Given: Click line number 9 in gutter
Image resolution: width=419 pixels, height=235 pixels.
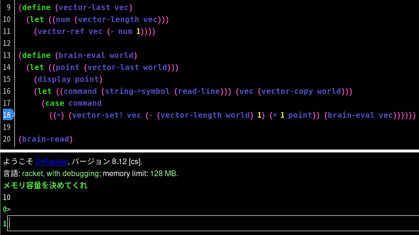Looking at the screenshot, I should pos(8,8).
